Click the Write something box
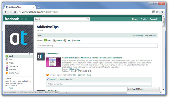169x98 pixels. pos(97,45)
